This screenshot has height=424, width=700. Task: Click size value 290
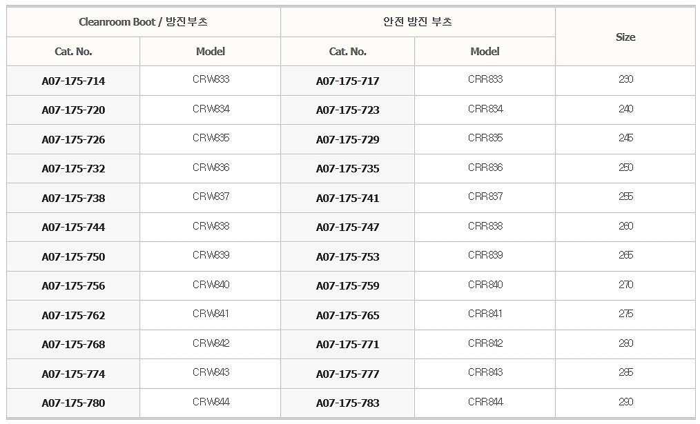(625, 402)
